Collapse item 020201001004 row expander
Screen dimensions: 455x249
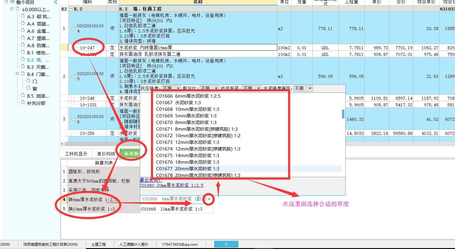pyautogui.click(x=74, y=28)
